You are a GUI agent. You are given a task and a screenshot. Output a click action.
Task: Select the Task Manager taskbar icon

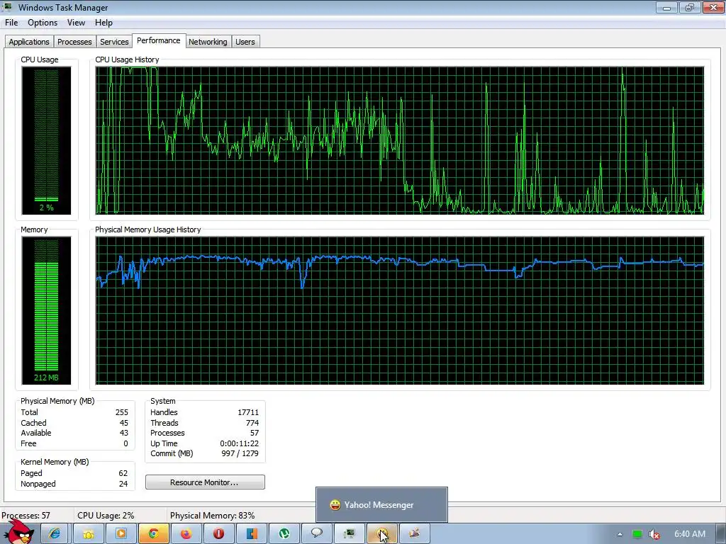(x=349, y=534)
